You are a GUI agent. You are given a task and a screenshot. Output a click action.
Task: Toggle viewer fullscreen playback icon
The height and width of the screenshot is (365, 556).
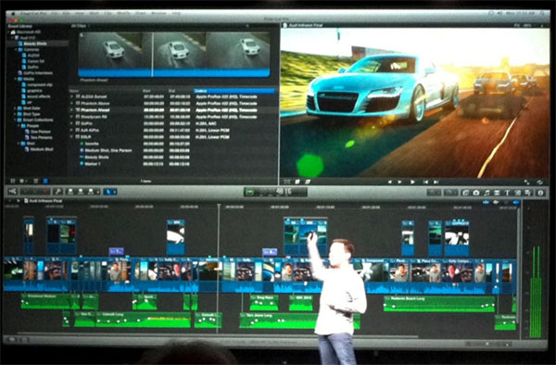526,182
